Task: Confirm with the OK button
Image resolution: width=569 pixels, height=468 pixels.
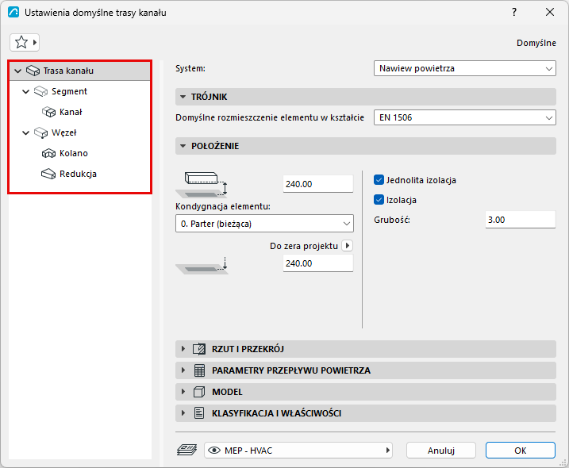Action: coord(521,451)
